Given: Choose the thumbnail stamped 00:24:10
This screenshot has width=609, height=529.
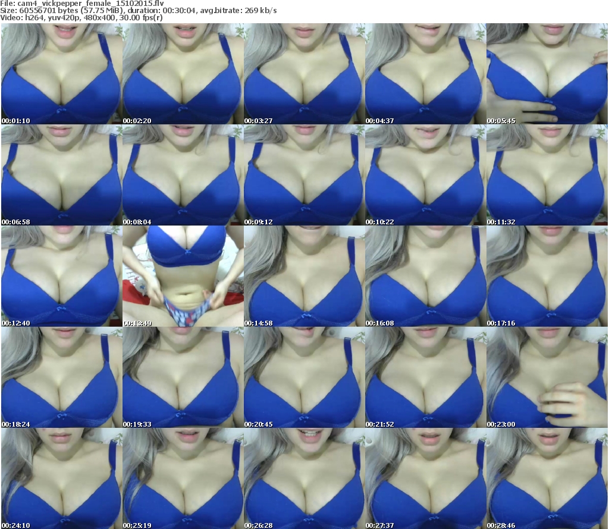Looking at the screenshot, I should pos(61,478).
